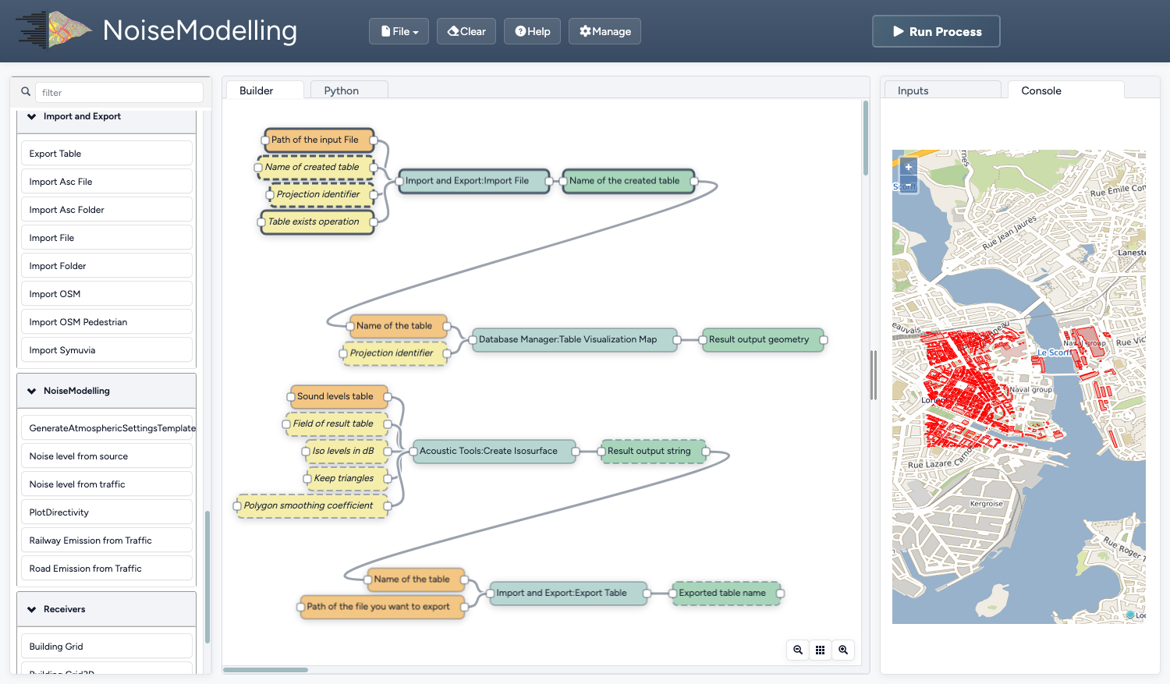Click the NoiseModelling logo icon
This screenshot has width=1170, height=684.
pyautogui.click(x=53, y=30)
